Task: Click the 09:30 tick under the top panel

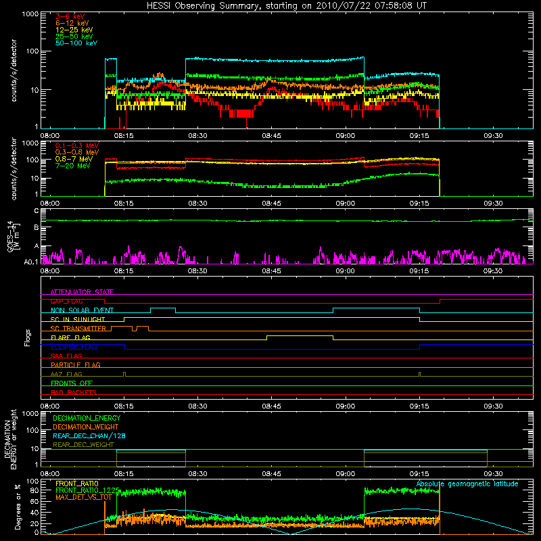Action: [x=493, y=136]
